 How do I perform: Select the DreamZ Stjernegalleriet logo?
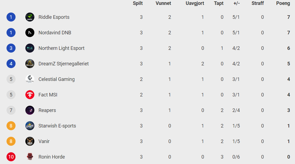click(30, 64)
